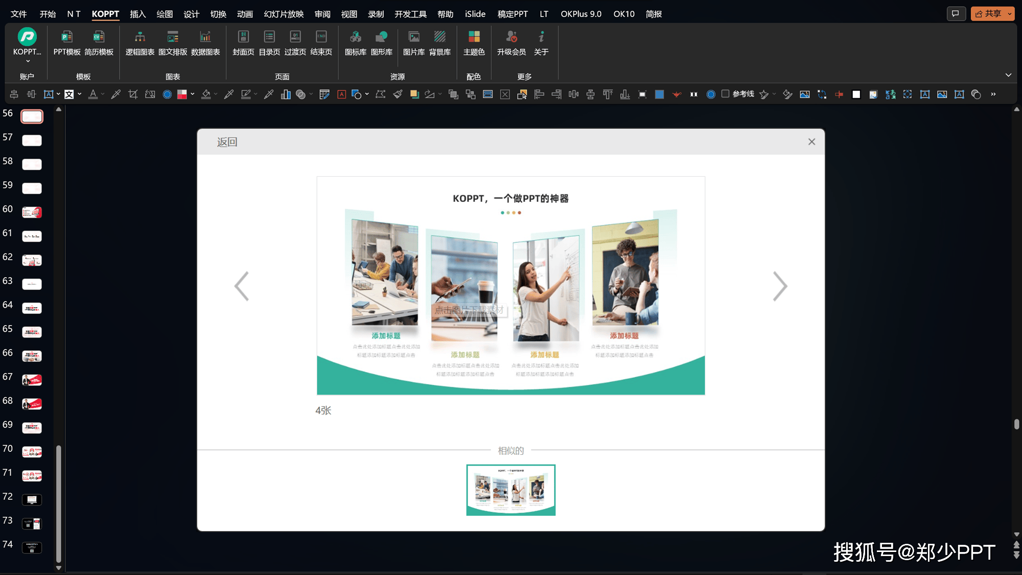Expand the text box tool dropdown arrow
The width and height of the screenshot is (1022, 575).
point(58,94)
